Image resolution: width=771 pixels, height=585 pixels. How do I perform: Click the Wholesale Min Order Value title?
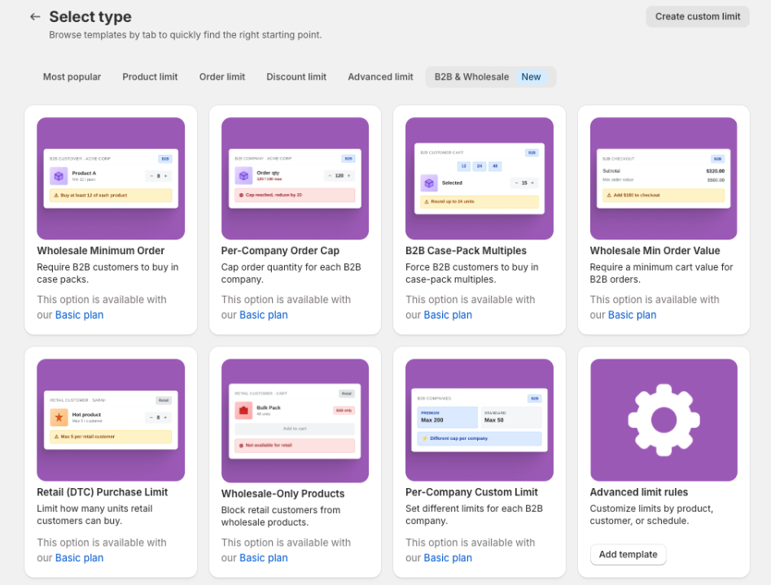pos(655,250)
